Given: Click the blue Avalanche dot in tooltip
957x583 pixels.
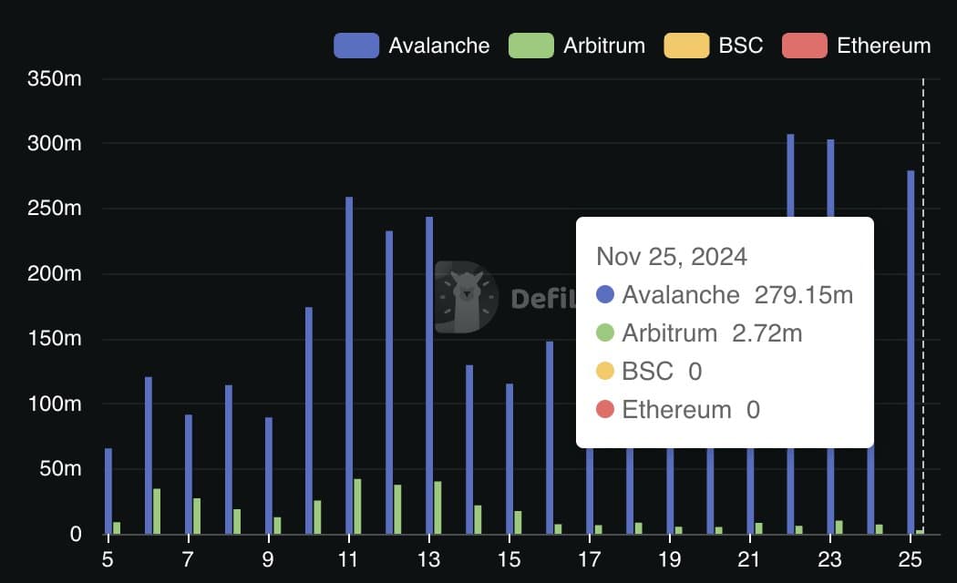Looking at the screenshot, I should [x=605, y=294].
